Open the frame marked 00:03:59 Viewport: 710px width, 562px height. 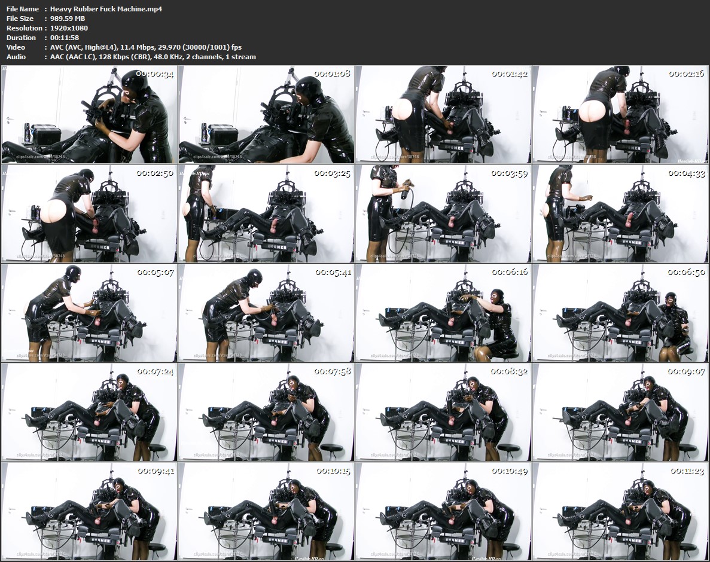point(444,213)
